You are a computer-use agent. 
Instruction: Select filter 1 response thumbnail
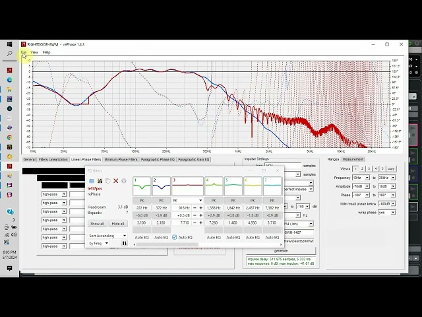[x=142, y=186]
